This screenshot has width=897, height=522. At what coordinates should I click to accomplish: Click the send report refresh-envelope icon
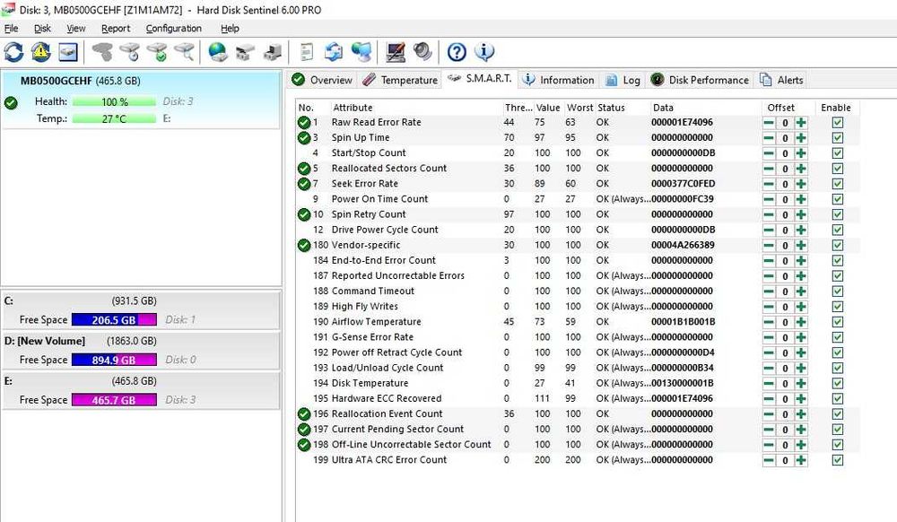point(334,52)
